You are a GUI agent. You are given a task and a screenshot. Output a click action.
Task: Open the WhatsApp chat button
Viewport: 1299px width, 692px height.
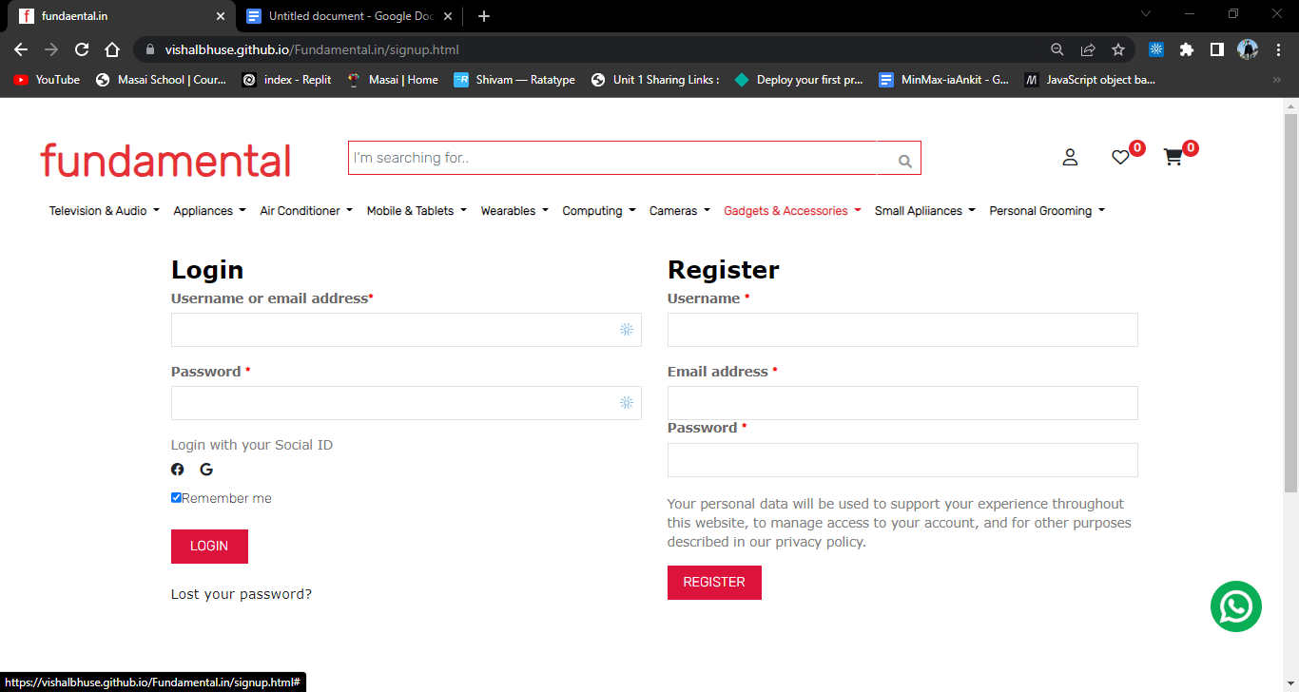pos(1235,605)
